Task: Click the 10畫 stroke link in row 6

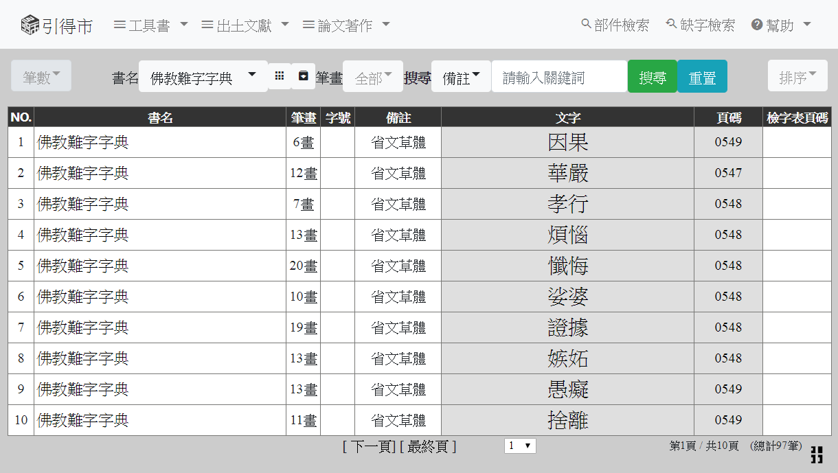Action: 304,297
